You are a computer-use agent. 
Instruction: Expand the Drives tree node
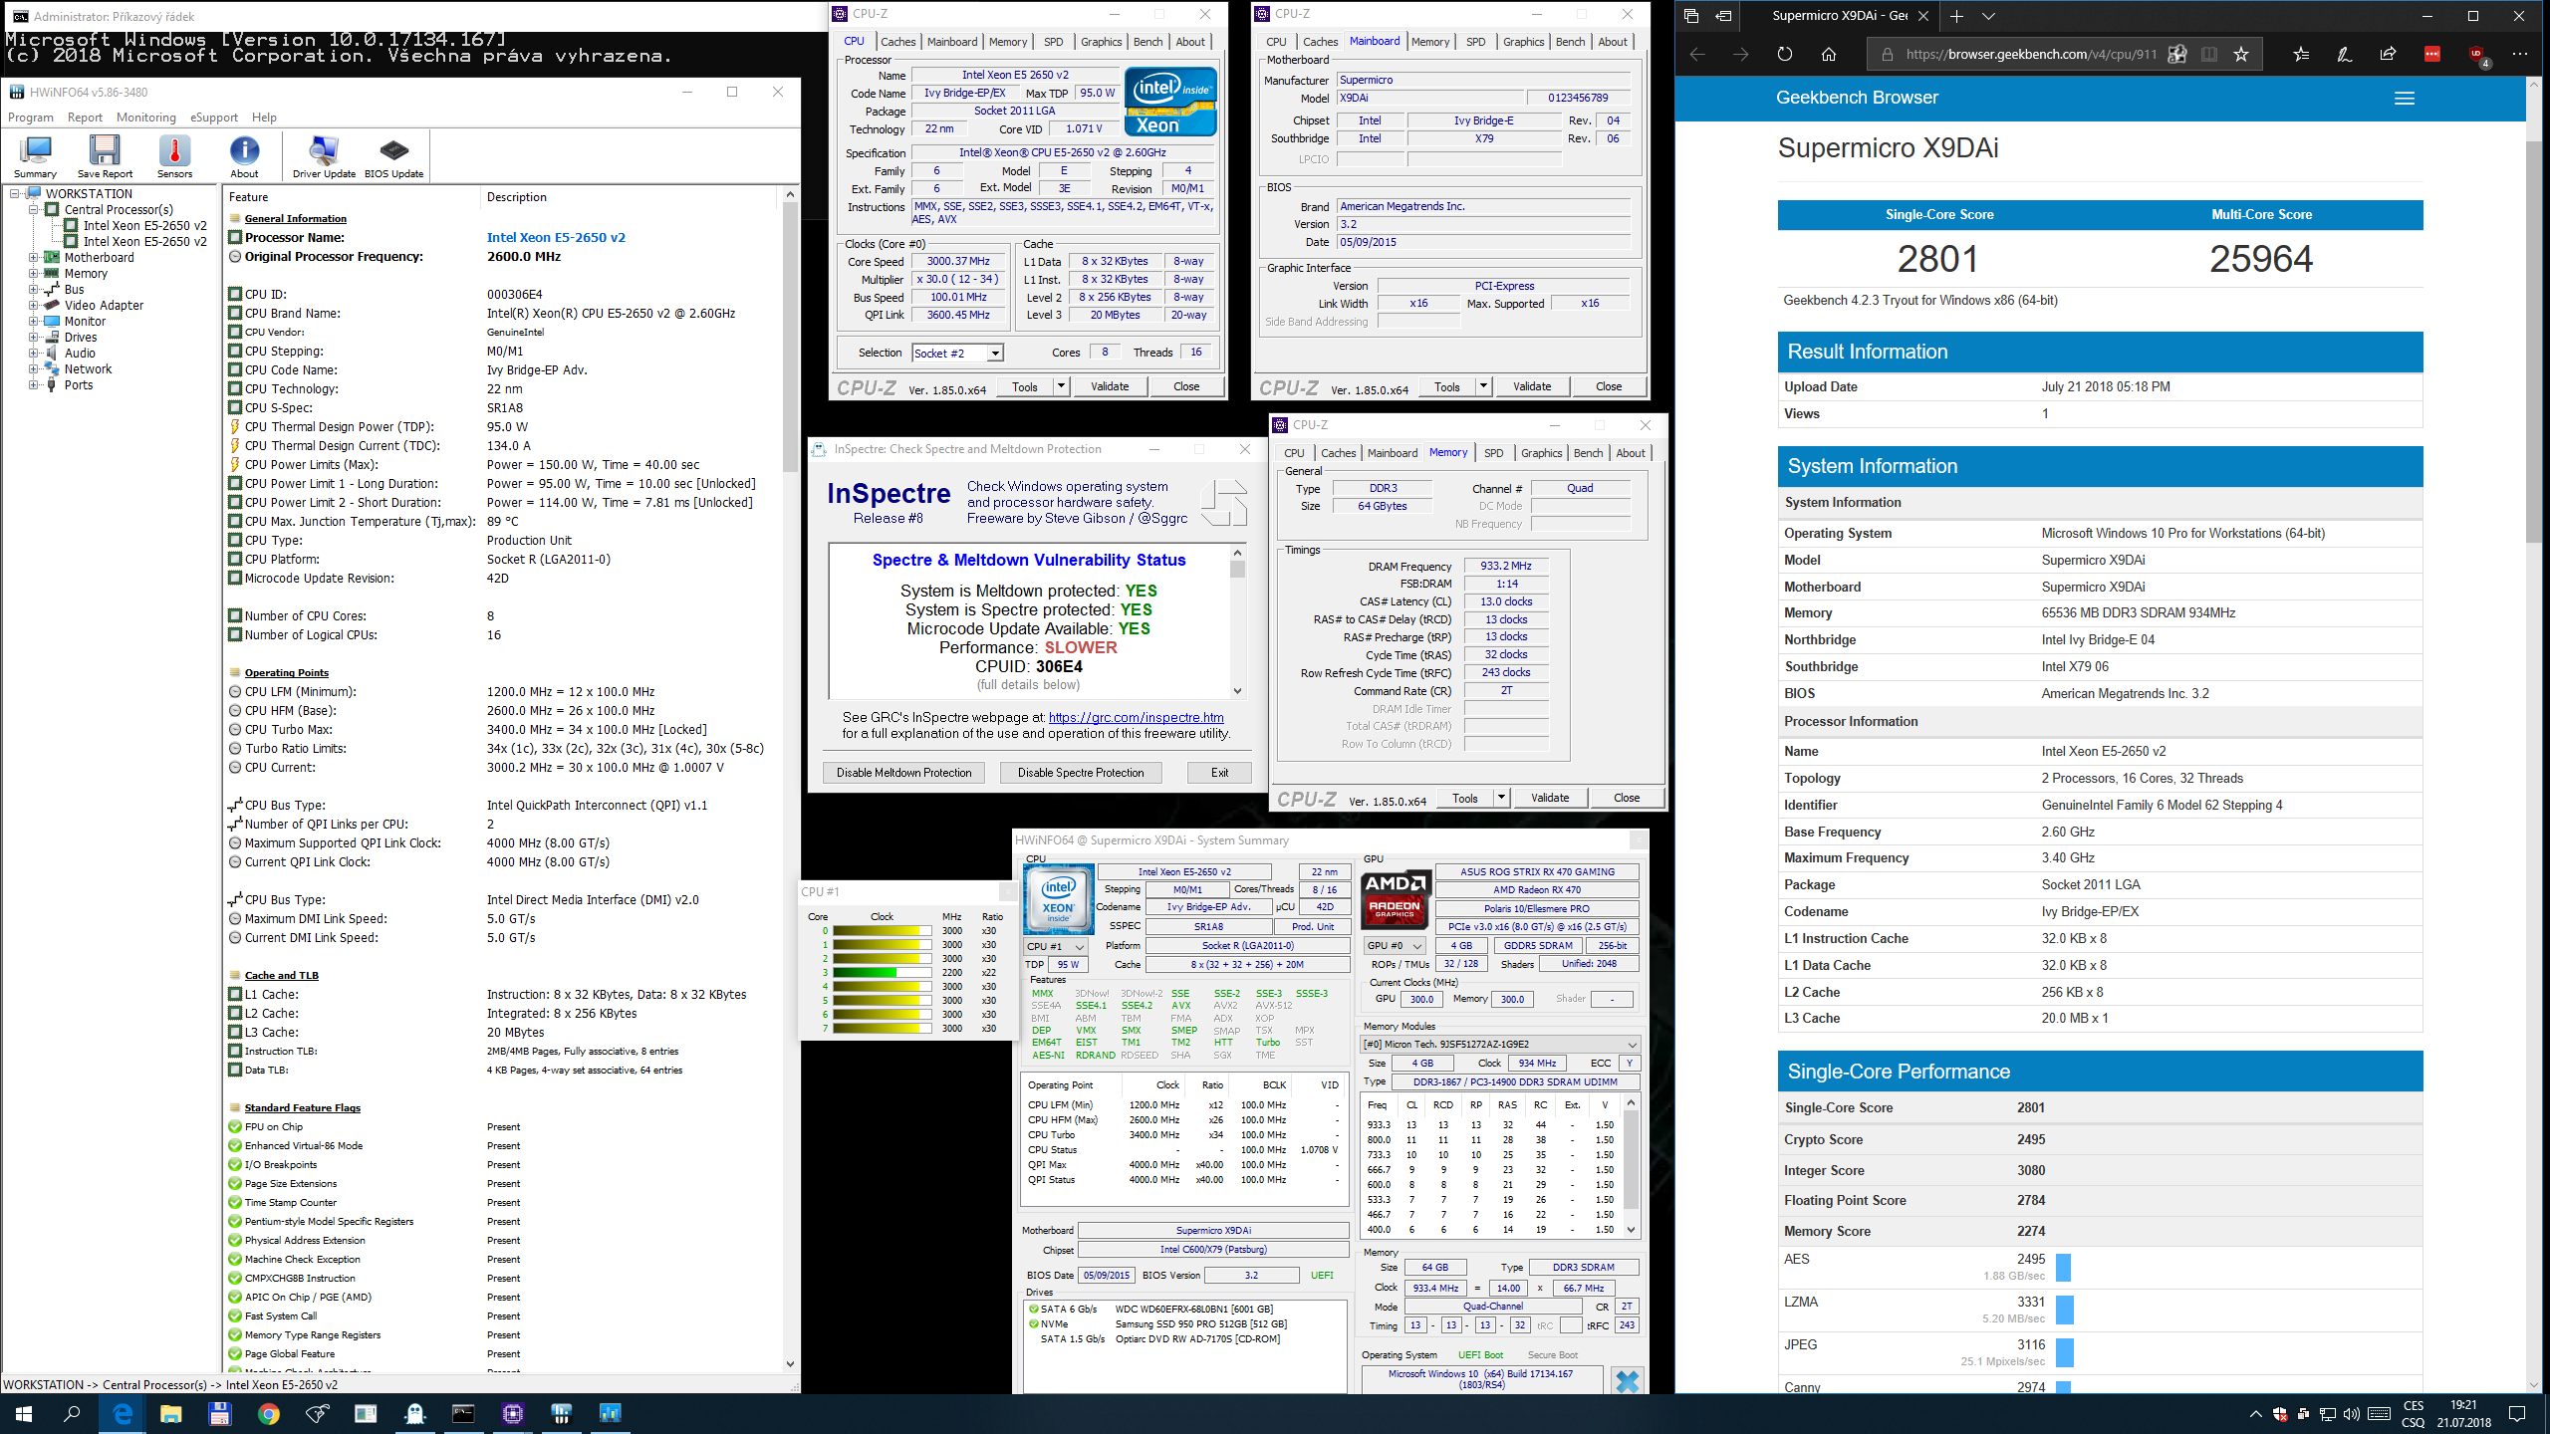click(34, 338)
